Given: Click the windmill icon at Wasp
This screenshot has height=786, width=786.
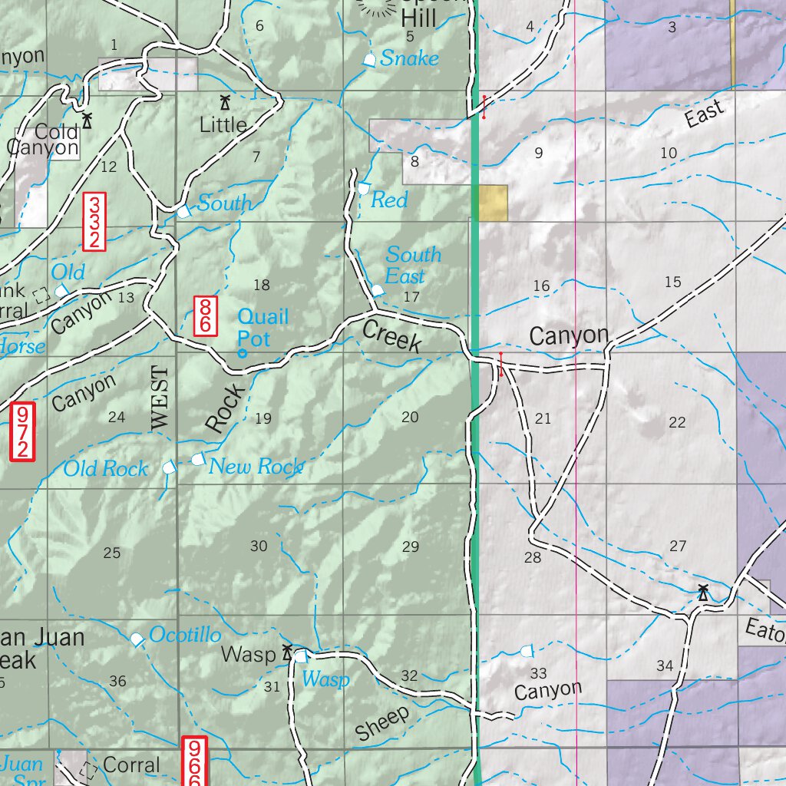Looking at the screenshot, I should pyautogui.click(x=287, y=651).
